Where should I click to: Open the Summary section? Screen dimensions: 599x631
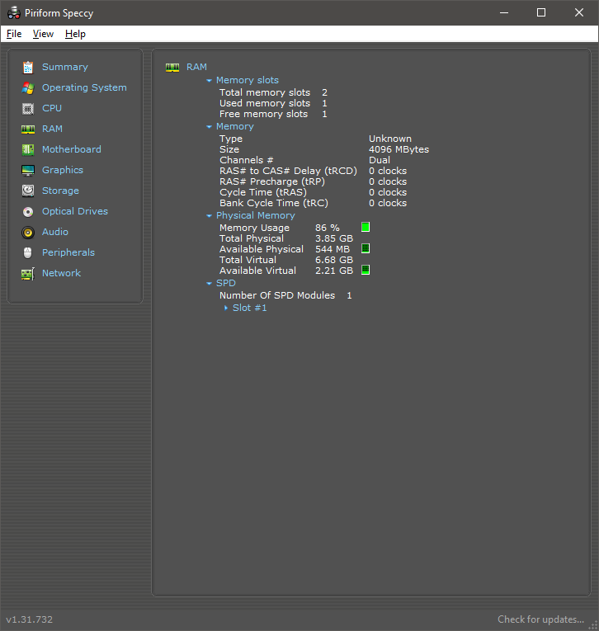click(x=65, y=67)
